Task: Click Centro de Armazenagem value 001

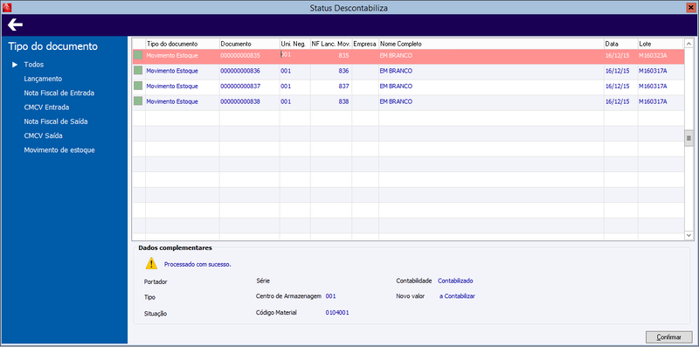Action: click(330, 296)
